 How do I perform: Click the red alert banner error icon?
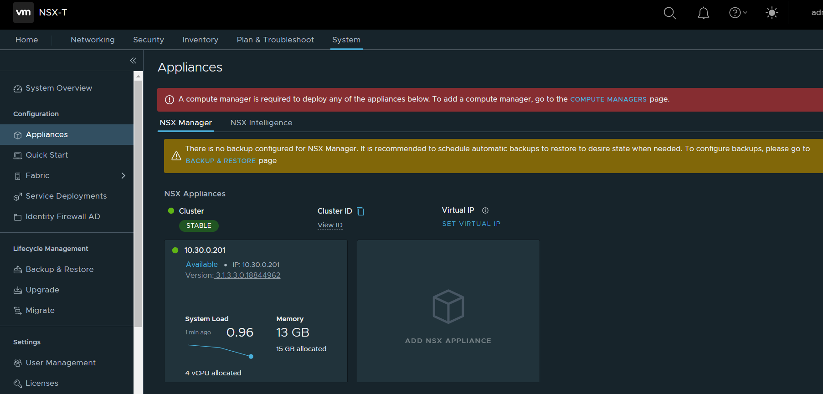(170, 100)
